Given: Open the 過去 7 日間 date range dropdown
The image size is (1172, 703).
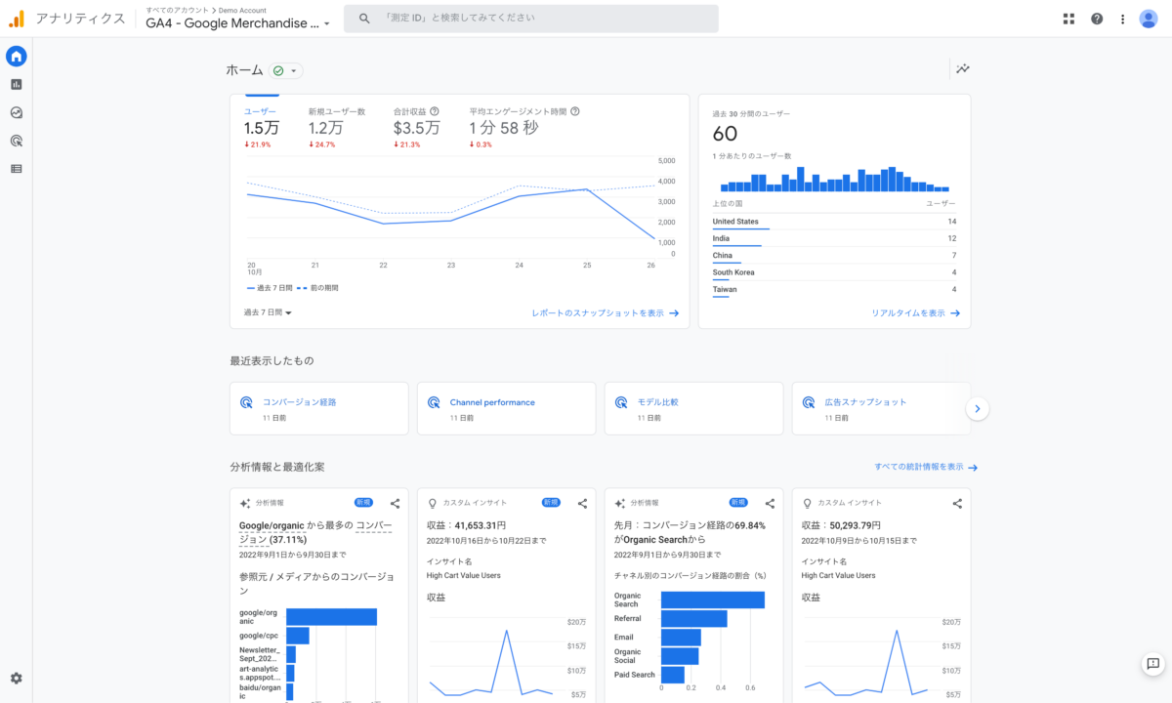Looking at the screenshot, I should click(269, 312).
